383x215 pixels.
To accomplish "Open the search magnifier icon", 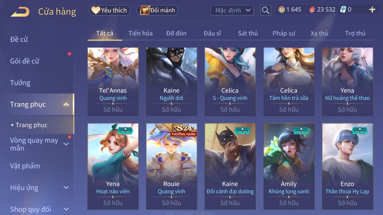I will [x=265, y=10].
